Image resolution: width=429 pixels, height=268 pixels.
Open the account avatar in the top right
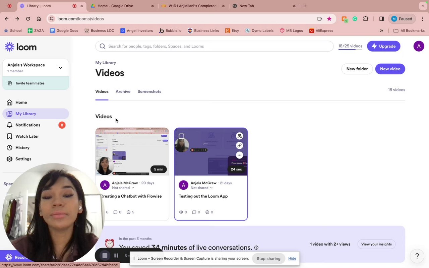point(419,46)
